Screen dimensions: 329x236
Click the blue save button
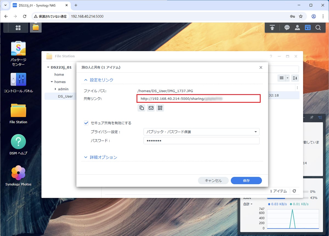tap(246, 181)
